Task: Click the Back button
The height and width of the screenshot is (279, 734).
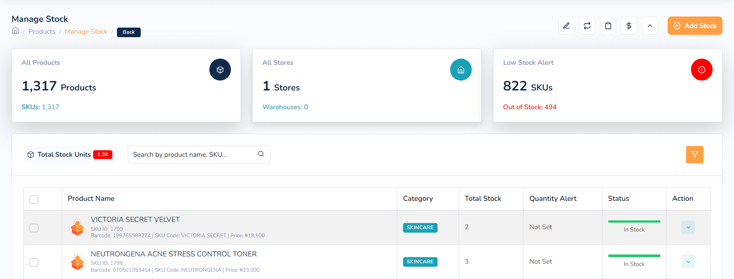Action: tap(128, 32)
